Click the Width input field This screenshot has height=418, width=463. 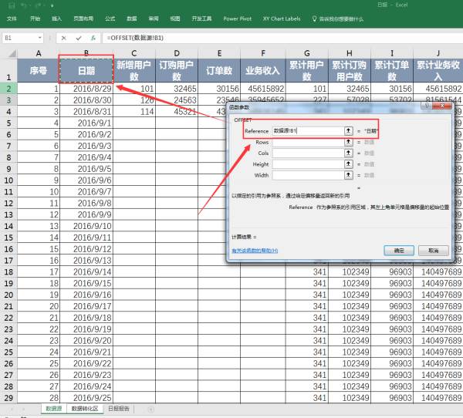[308, 175]
